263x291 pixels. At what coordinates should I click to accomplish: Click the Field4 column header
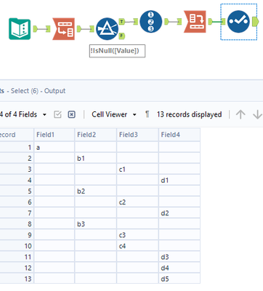179,135
